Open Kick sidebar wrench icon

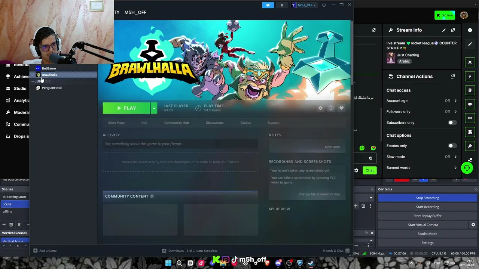click(470, 146)
